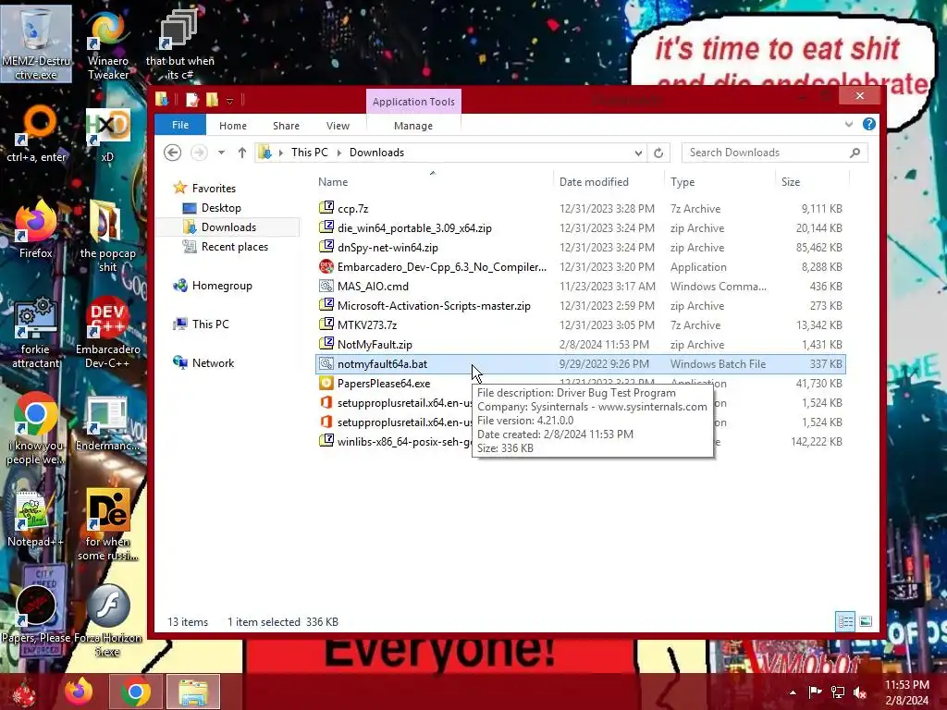Select the 'that but when its c#' desktop icon
Viewport: 947px width, 710px height.
click(179, 43)
